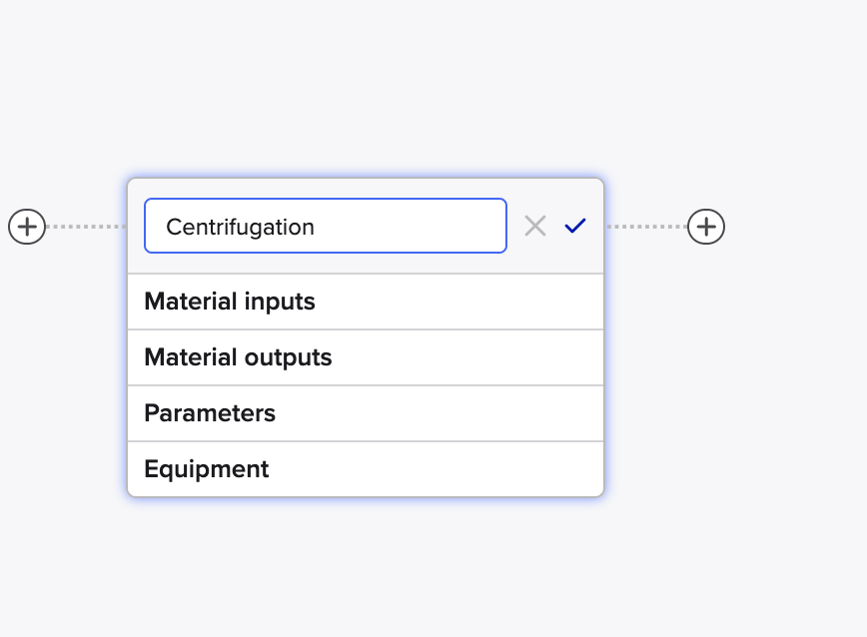Click the dotted connector left of card

(x=87, y=227)
